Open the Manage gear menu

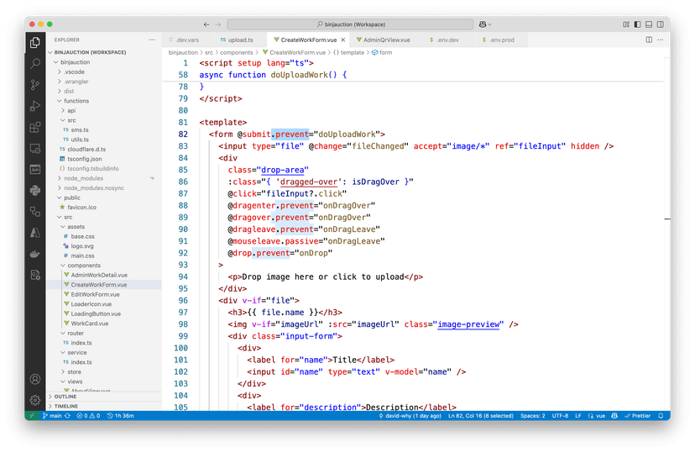34,400
